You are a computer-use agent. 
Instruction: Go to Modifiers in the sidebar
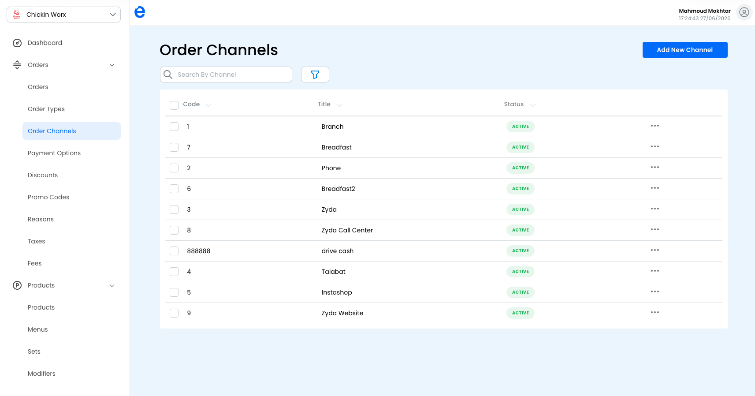(41, 374)
